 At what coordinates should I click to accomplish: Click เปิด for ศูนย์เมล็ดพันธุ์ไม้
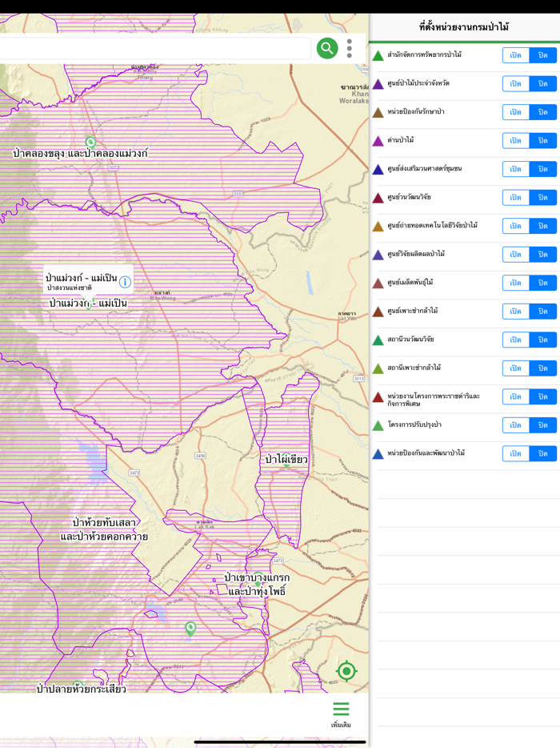(515, 283)
